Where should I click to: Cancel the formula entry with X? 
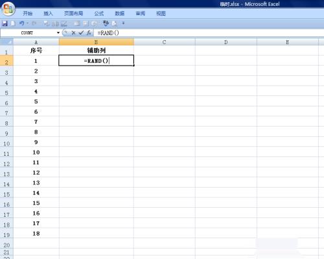click(73, 33)
